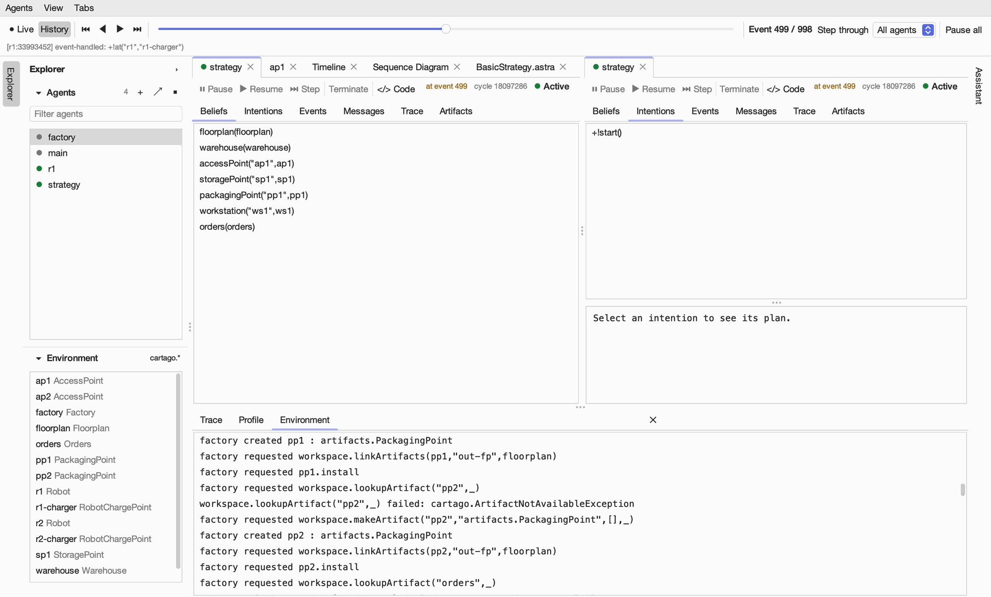Open the All agents dropdown
The width and height of the screenshot is (991, 597).
905,30
